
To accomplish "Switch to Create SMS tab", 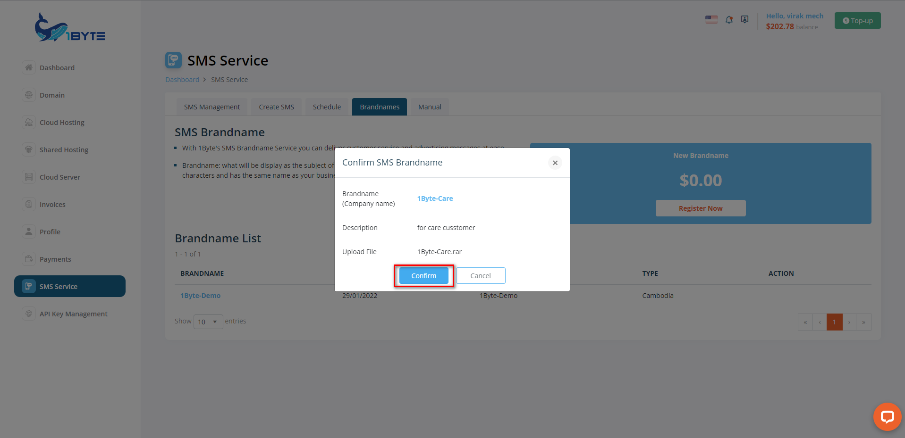I will point(276,107).
